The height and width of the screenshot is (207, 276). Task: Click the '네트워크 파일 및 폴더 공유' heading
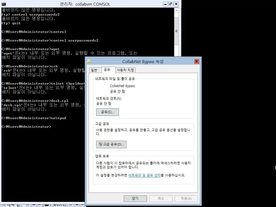115,79
